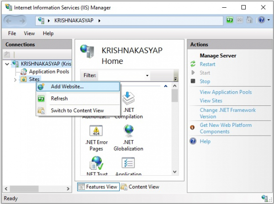Click Get New Web Platform Components link
This screenshot has width=274, height=204.
[x=226, y=128]
